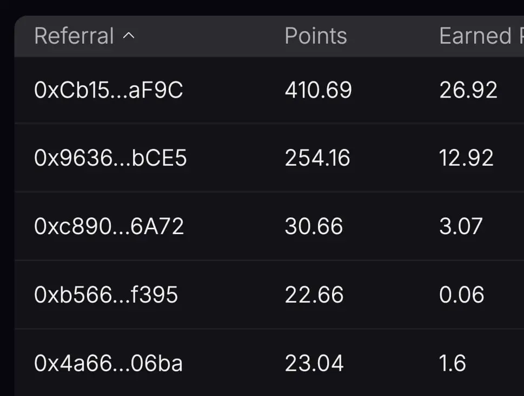Click the 22.66 points cell
524x396 pixels.
pyautogui.click(x=314, y=295)
